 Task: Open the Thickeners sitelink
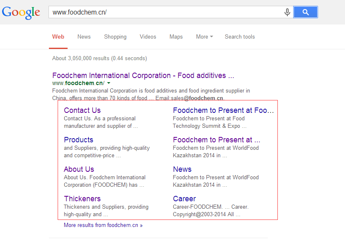point(82,199)
